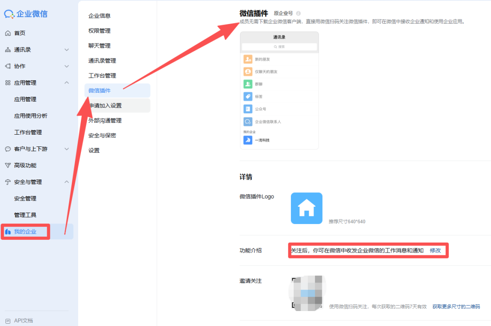The height and width of the screenshot is (326, 491).
Task: Click the 企业微信 logo icon
Action: (9, 14)
